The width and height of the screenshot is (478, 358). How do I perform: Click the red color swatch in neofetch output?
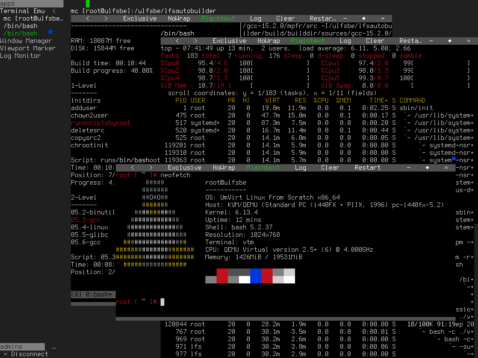[222, 275]
